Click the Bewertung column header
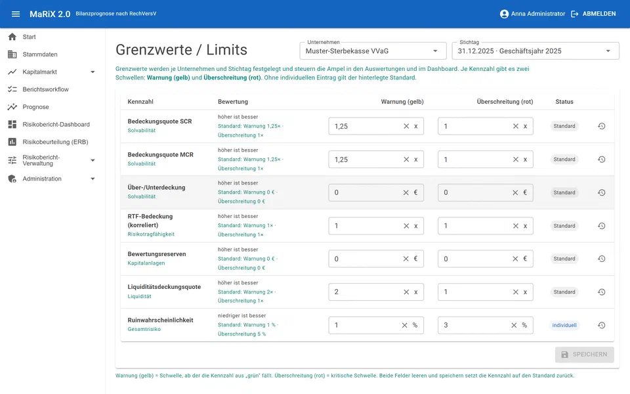 [x=232, y=102]
